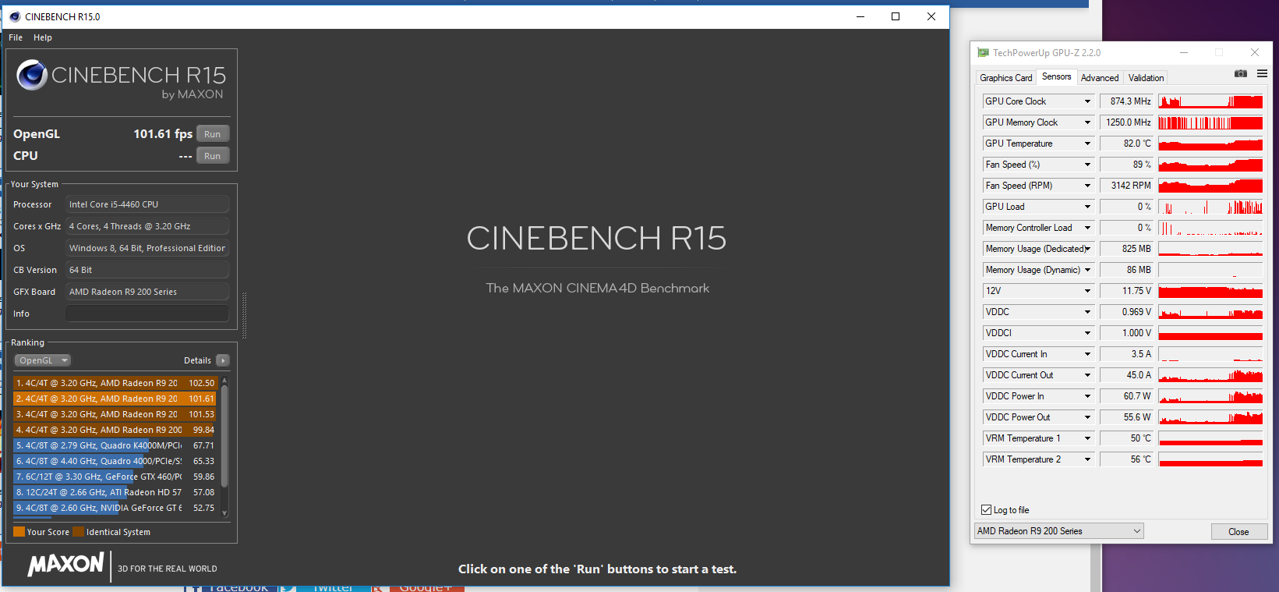Viewport: 1279px width, 592px height.
Task: Click the GPU Temperature history graph
Action: (1210, 144)
